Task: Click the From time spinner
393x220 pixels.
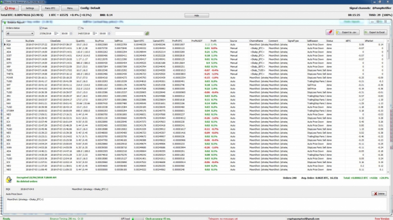Action: pyautogui.click(x=71, y=33)
